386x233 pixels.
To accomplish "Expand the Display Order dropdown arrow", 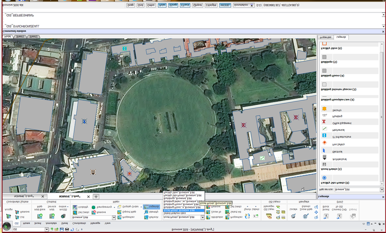I will [x=141, y=206].
